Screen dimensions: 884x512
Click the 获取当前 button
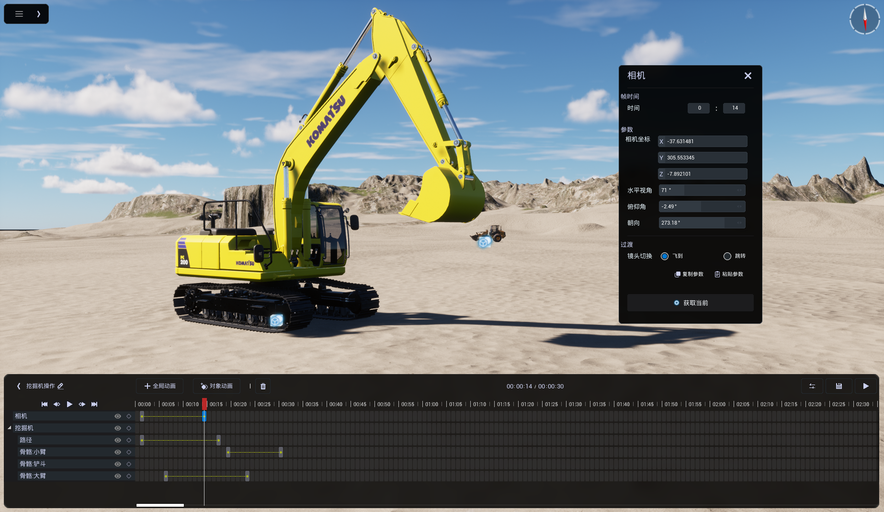coord(691,303)
